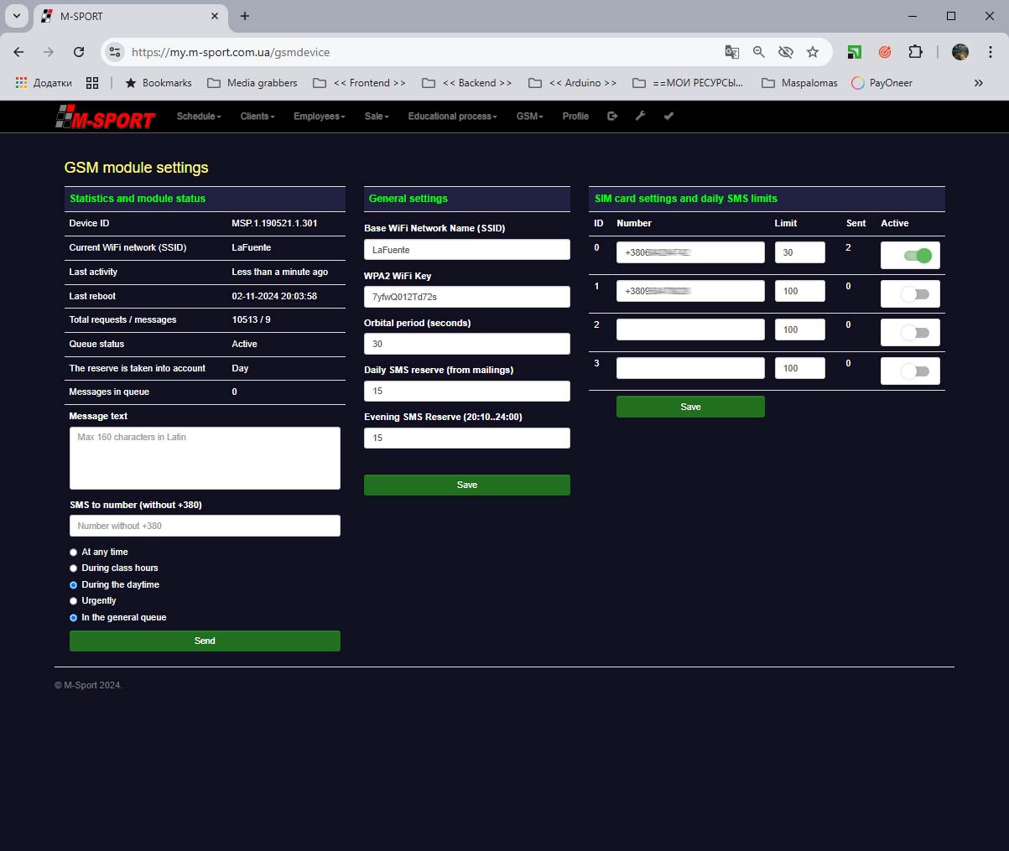This screenshot has width=1009, height=851.
Task: Click the wrench settings icon in navbar
Action: [x=640, y=117]
